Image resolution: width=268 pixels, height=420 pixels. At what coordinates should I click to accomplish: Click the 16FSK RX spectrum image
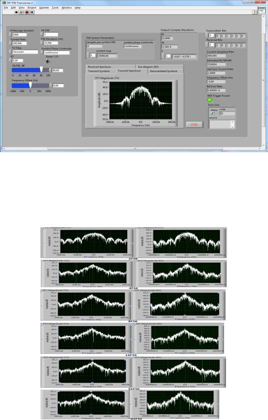[x=177, y=338]
